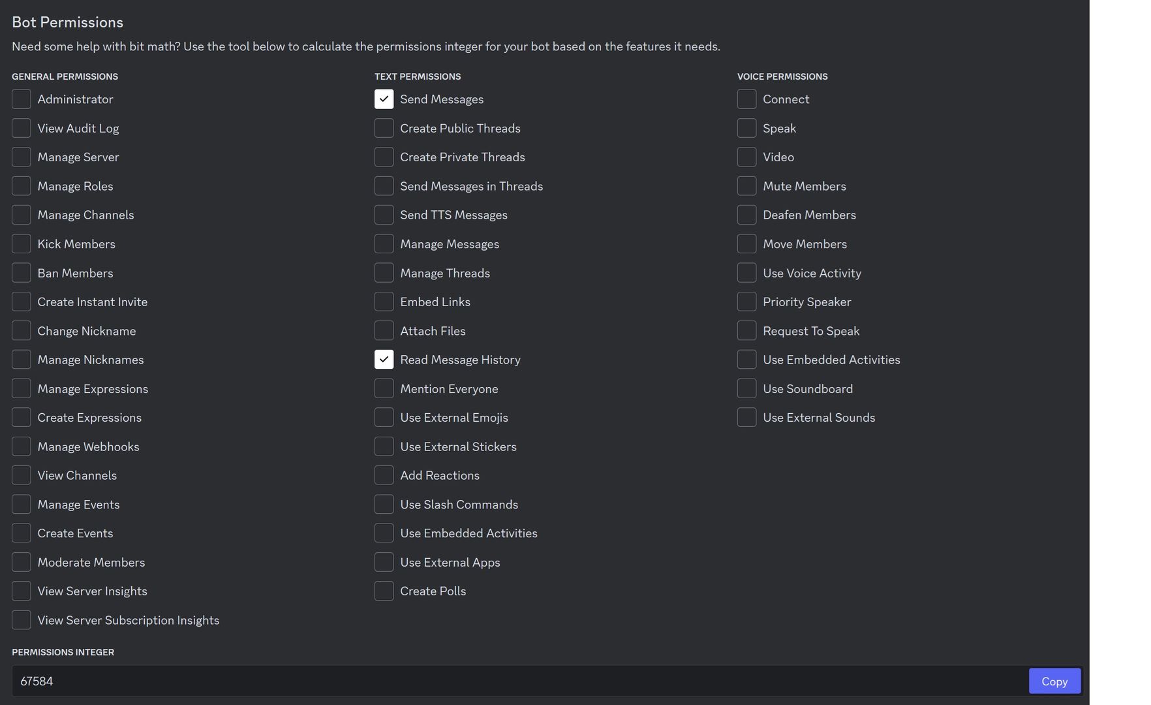Uncheck the Send Messages permission
The height and width of the screenshot is (705, 1151).
tap(384, 99)
